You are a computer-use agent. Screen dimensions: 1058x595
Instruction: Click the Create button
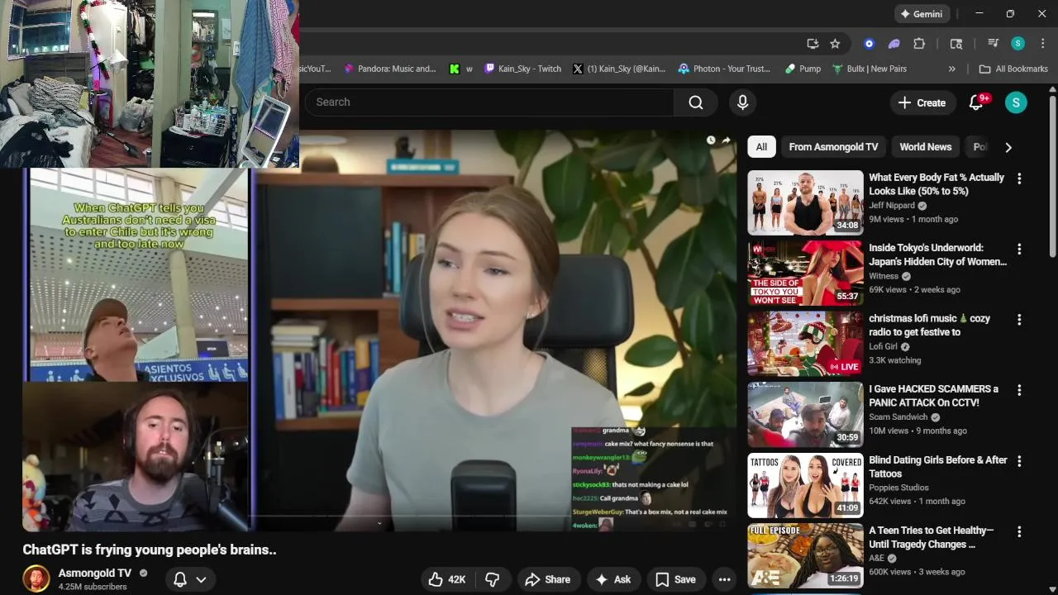click(x=922, y=102)
